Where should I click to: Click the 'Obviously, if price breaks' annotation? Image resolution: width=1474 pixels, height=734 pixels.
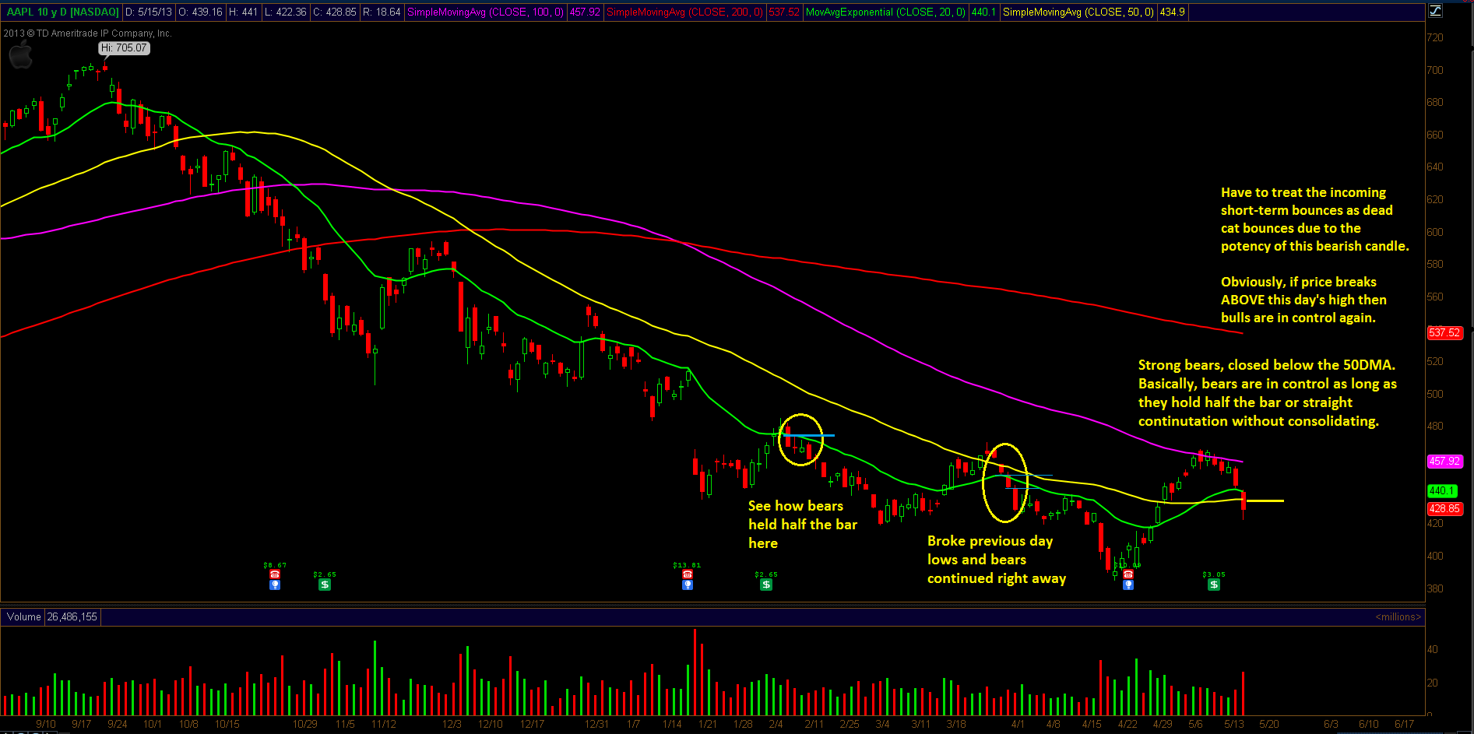tap(1303, 300)
